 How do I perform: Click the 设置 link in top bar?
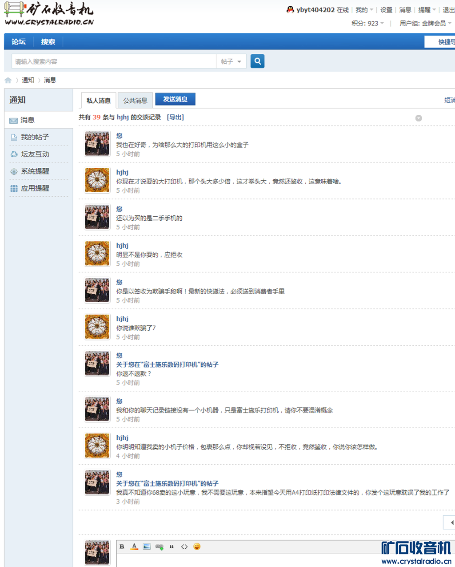coord(386,10)
